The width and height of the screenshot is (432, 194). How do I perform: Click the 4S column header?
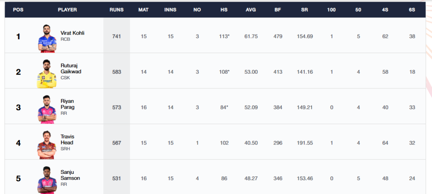385,10
